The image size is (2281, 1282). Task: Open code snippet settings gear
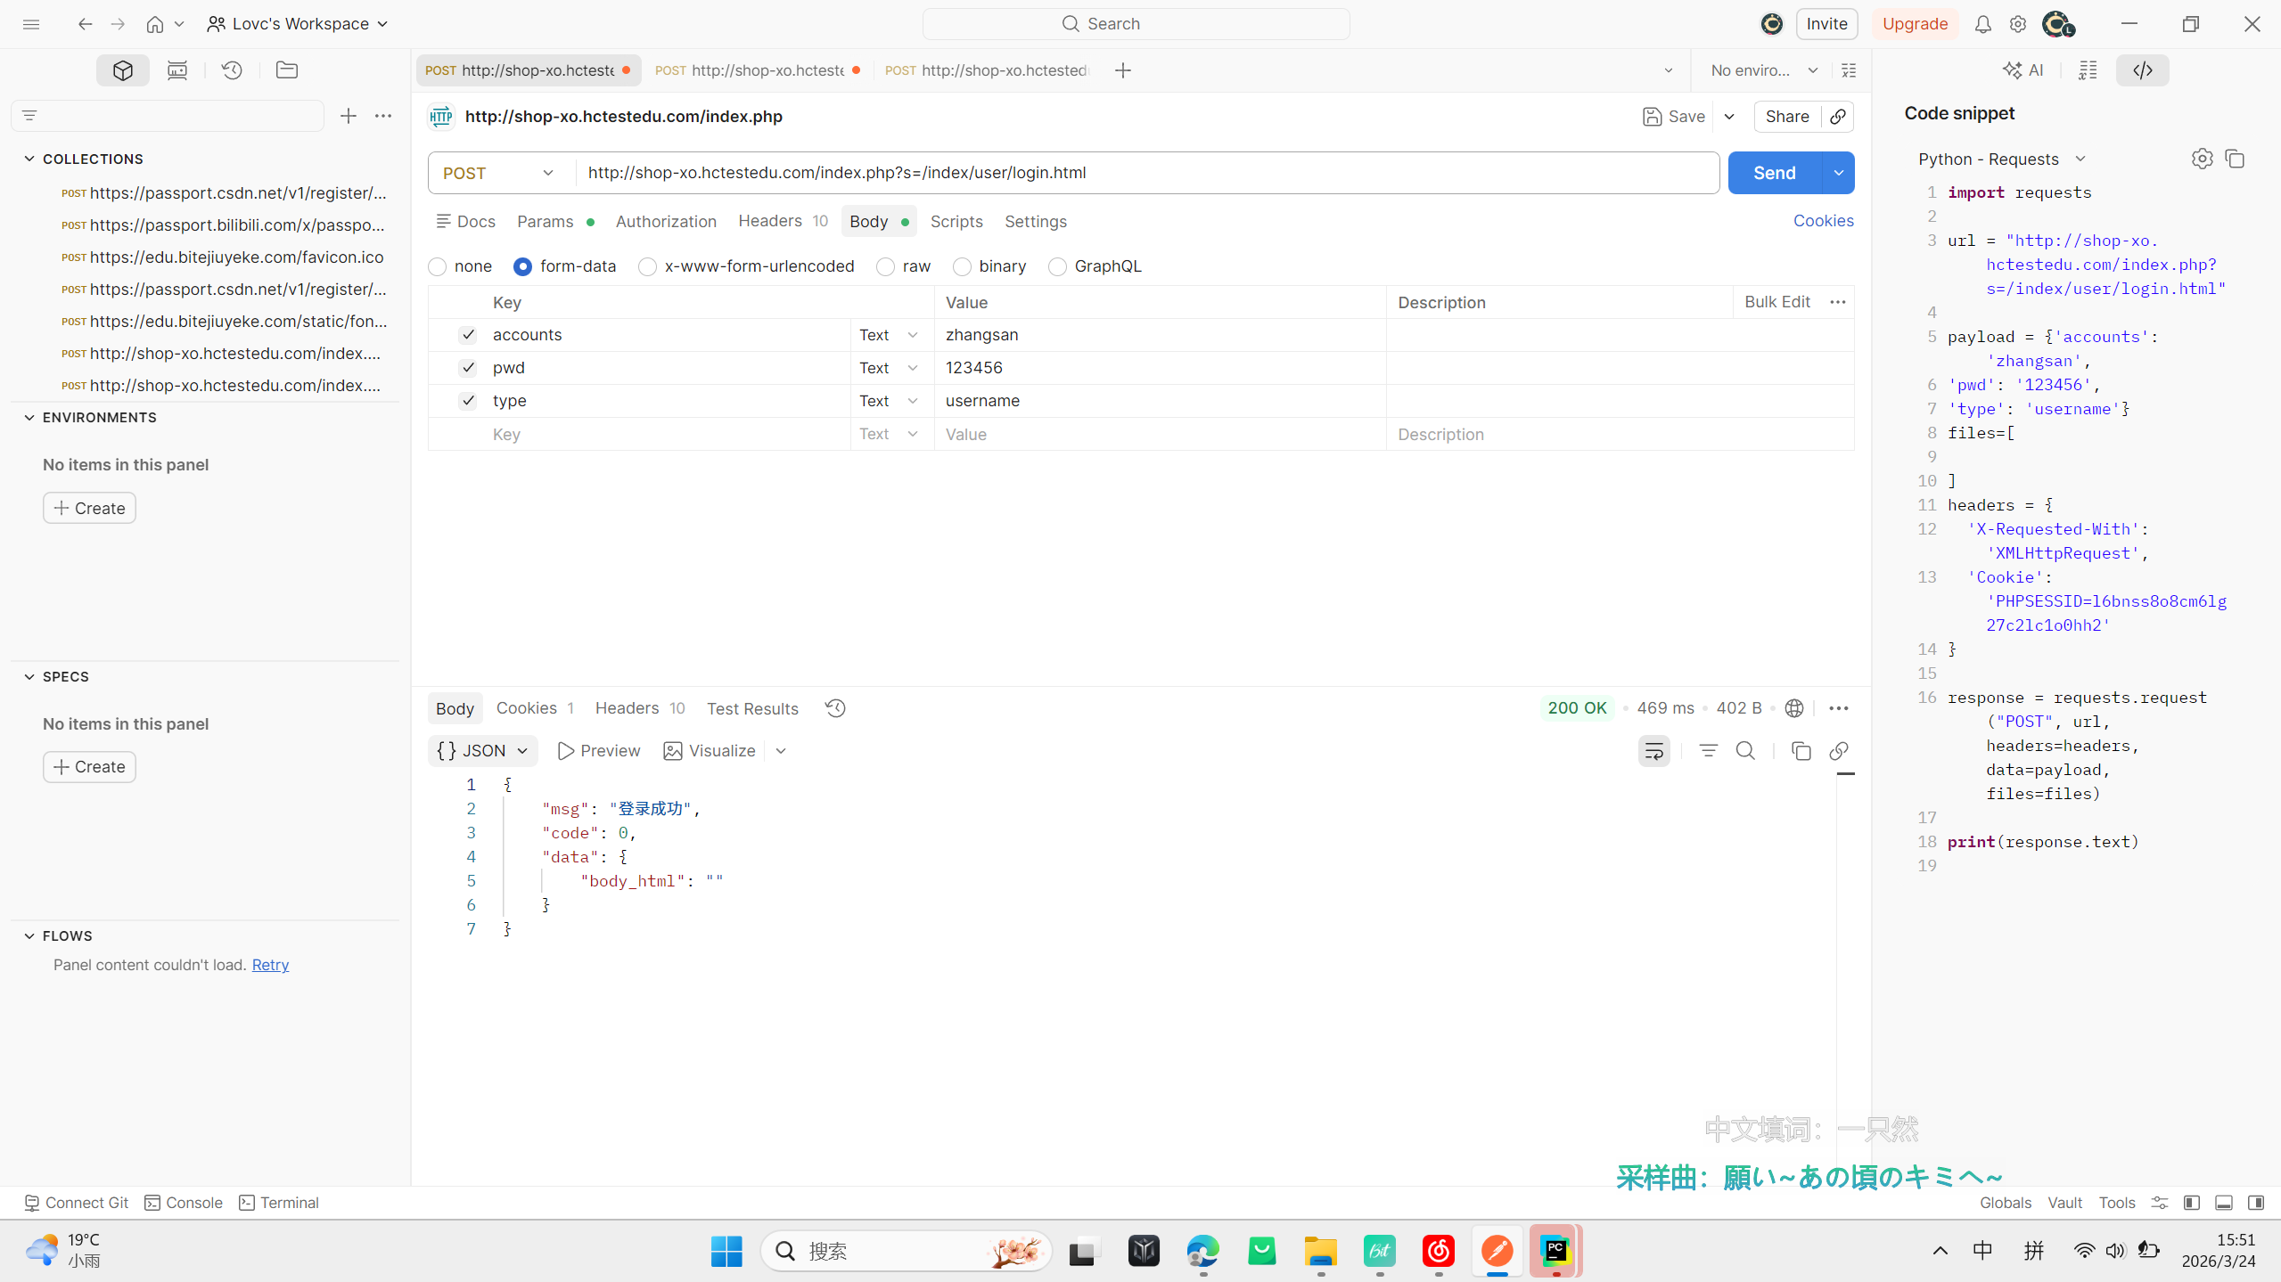pyautogui.click(x=2202, y=159)
